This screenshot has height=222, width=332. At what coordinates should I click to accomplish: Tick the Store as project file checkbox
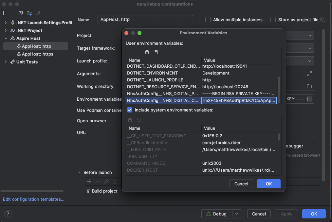[273, 20]
